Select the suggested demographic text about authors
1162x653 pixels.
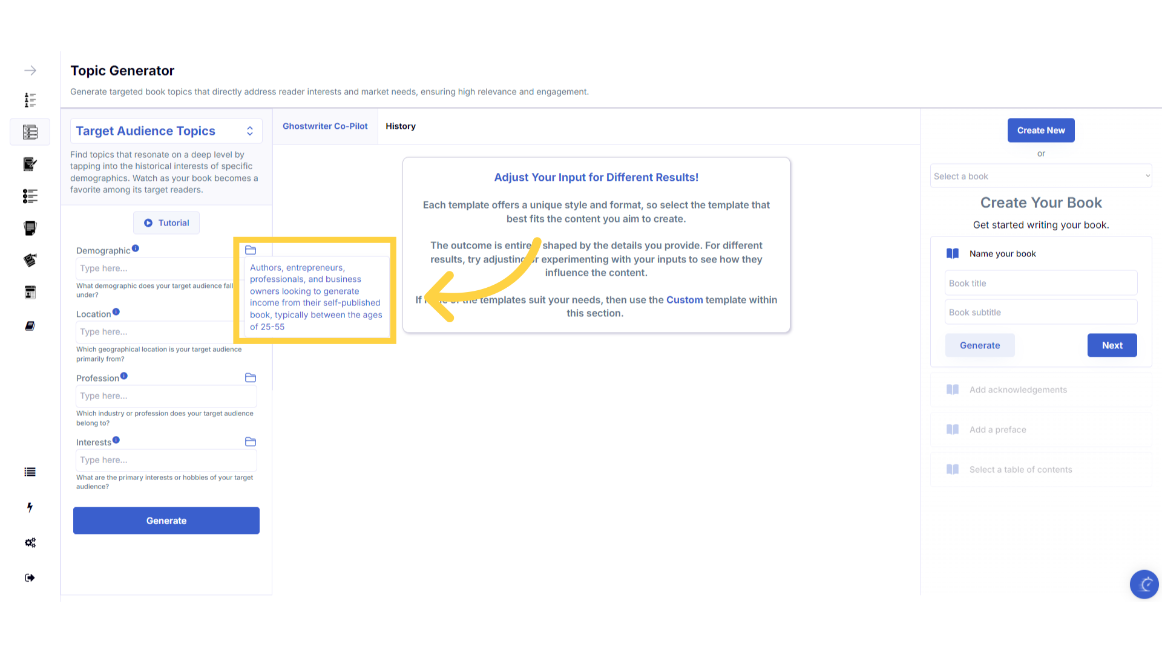[316, 297]
